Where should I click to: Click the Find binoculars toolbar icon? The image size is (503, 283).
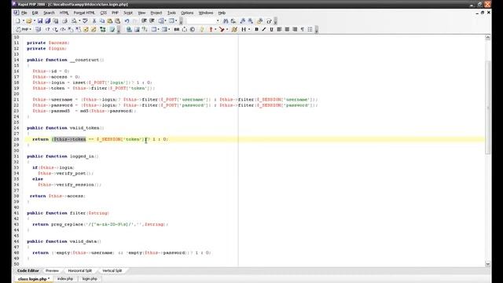pyautogui.click(x=226, y=21)
